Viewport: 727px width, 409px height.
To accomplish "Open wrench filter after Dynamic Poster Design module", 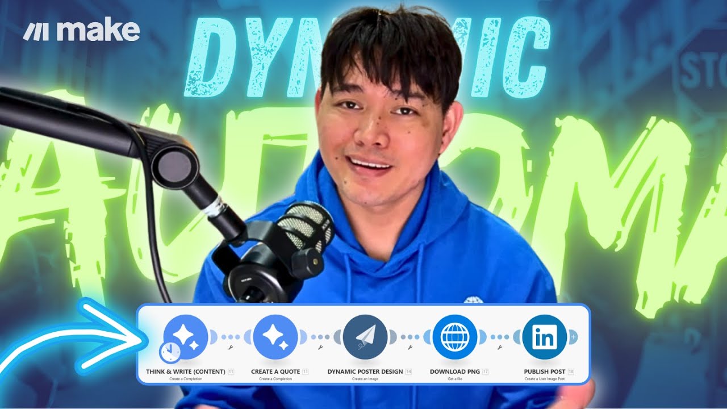I will 410,347.
